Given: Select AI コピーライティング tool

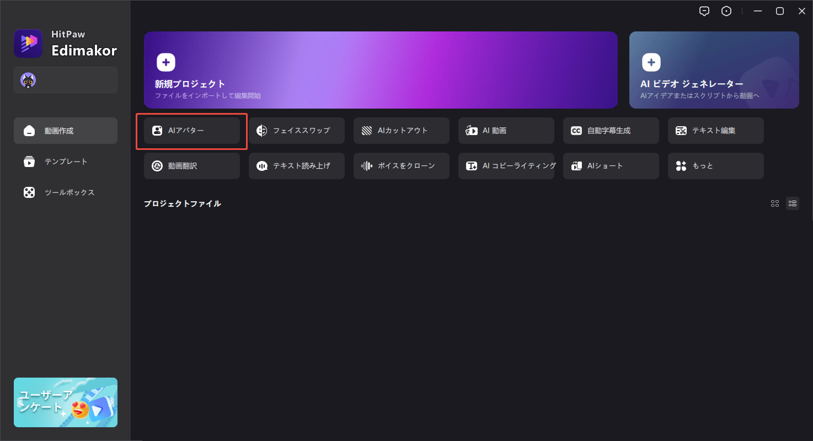Looking at the screenshot, I should (506, 166).
